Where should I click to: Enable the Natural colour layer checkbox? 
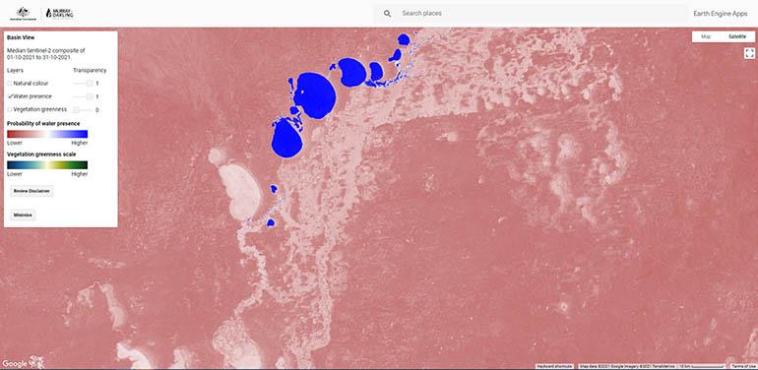pyautogui.click(x=10, y=83)
